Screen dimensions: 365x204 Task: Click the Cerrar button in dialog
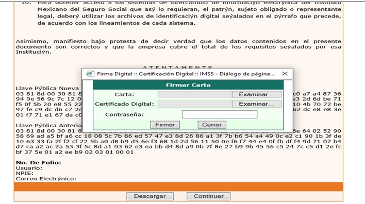212,125
